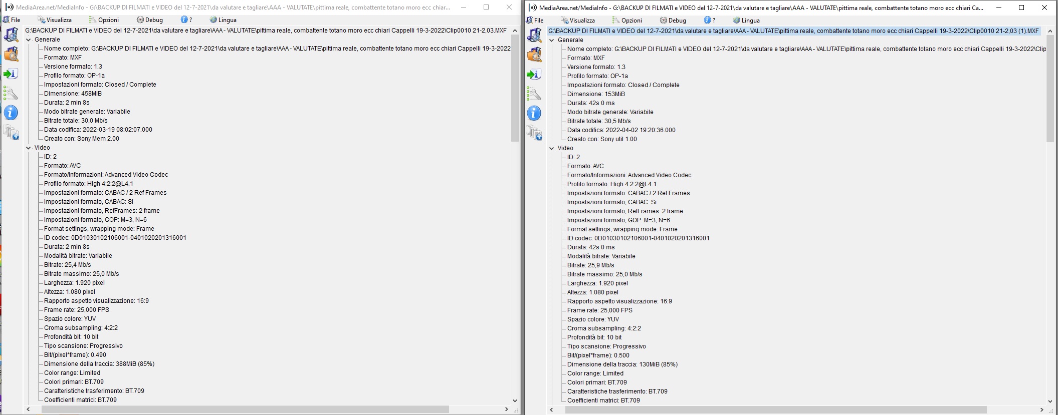Select 'Creato con: Sony util 1.00' row
This screenshot has height=415, width=1058.
coord(602,139)
